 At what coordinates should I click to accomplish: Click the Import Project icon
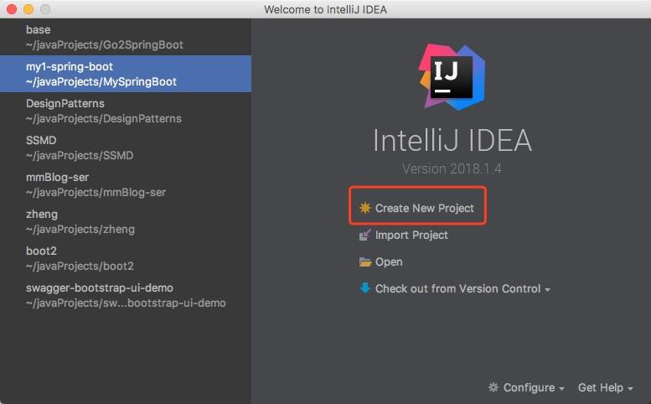click(x=364, y=236)
